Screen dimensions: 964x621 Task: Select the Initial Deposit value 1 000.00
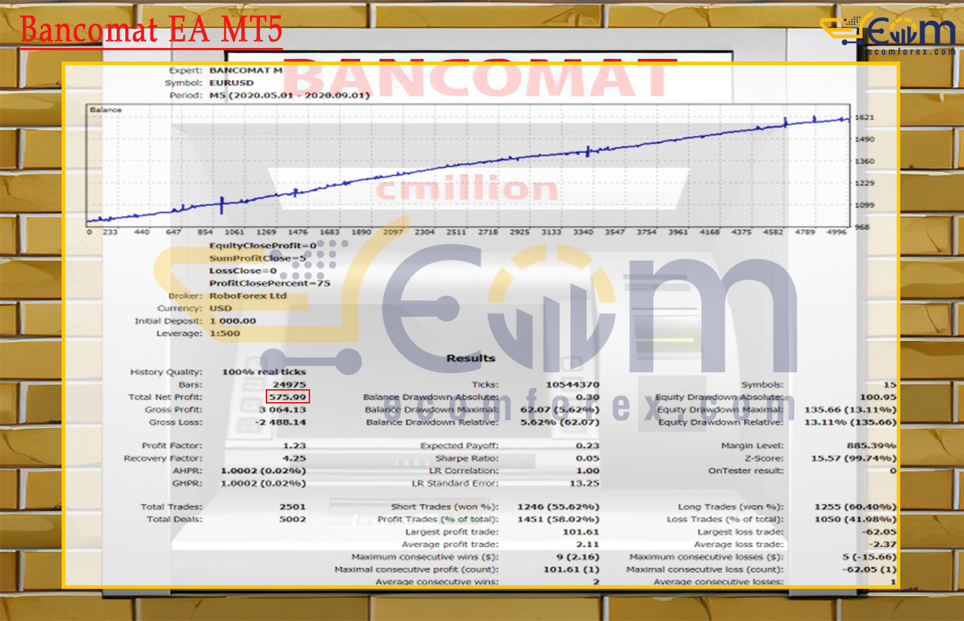[x=233, y=321]
